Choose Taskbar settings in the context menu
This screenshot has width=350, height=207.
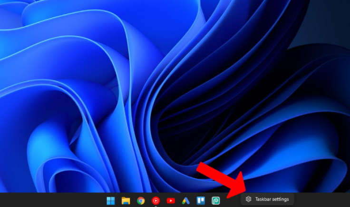click(x=267, y=199)
